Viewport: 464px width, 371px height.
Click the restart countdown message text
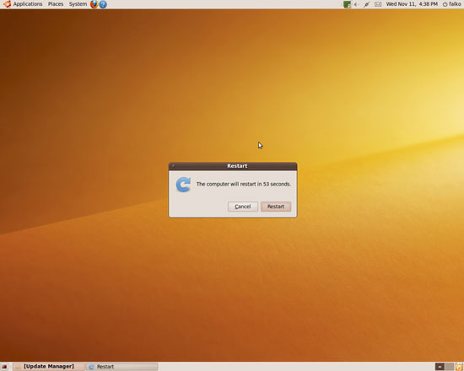coord(244,184)
